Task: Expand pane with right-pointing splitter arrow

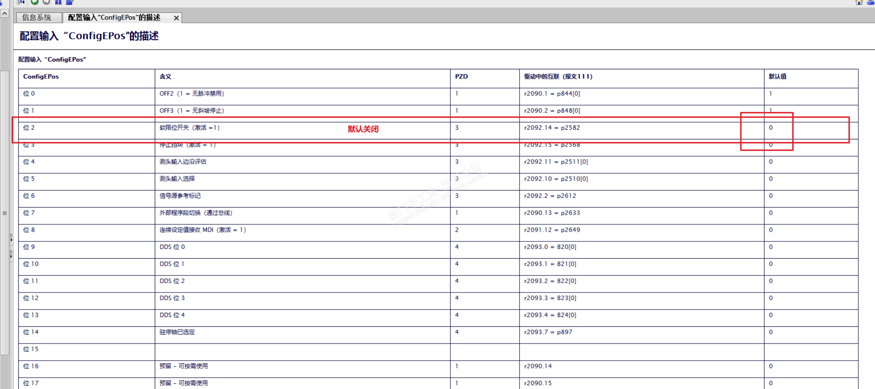Action: point(11,256)
